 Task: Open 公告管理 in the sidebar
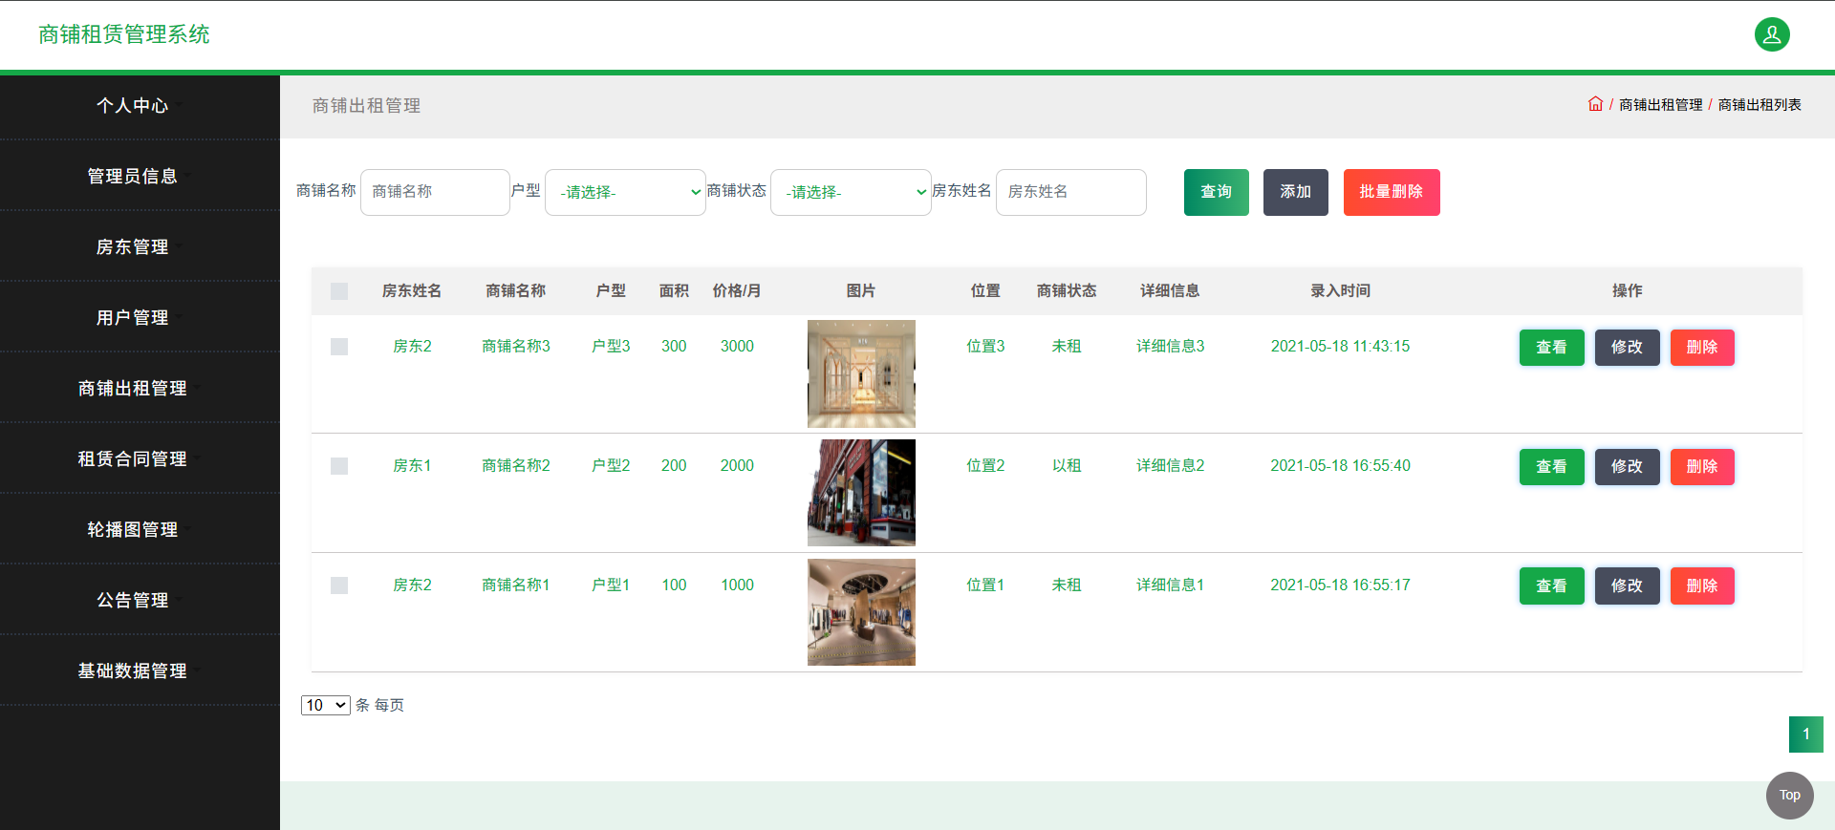click(x=132, y=600)
